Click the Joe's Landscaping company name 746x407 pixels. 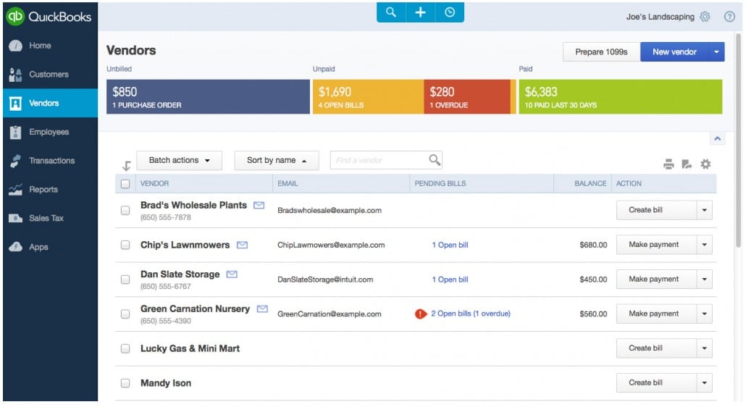pyautogui.click(x=660, y=17)
